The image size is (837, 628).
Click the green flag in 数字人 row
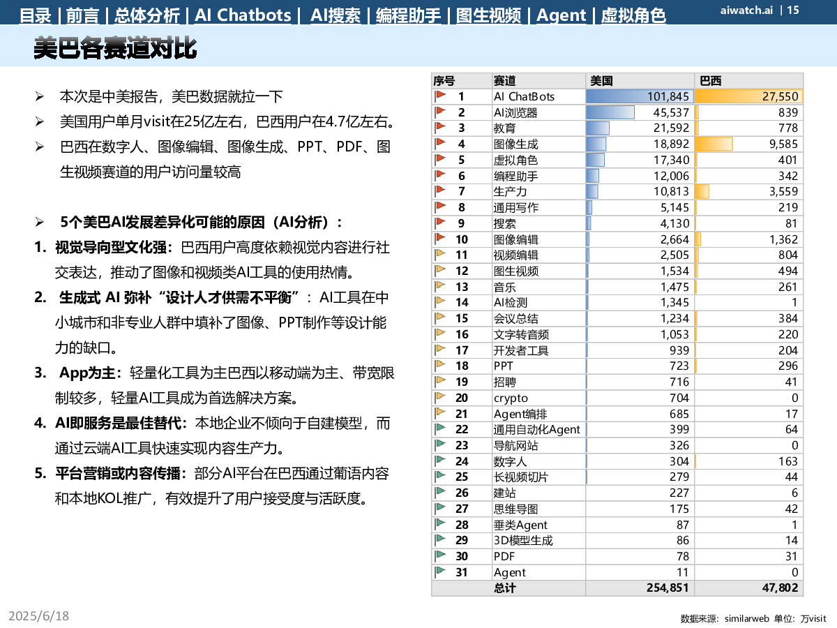pos(440,461)
